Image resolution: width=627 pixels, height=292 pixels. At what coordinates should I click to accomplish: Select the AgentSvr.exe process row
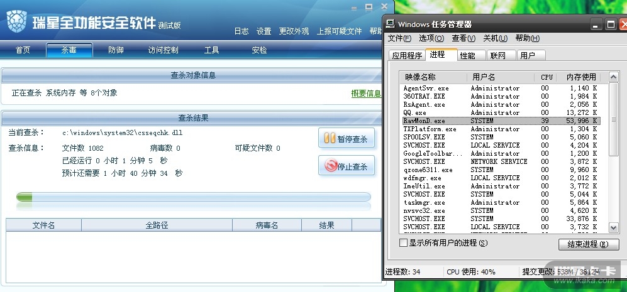coord(501,88)
